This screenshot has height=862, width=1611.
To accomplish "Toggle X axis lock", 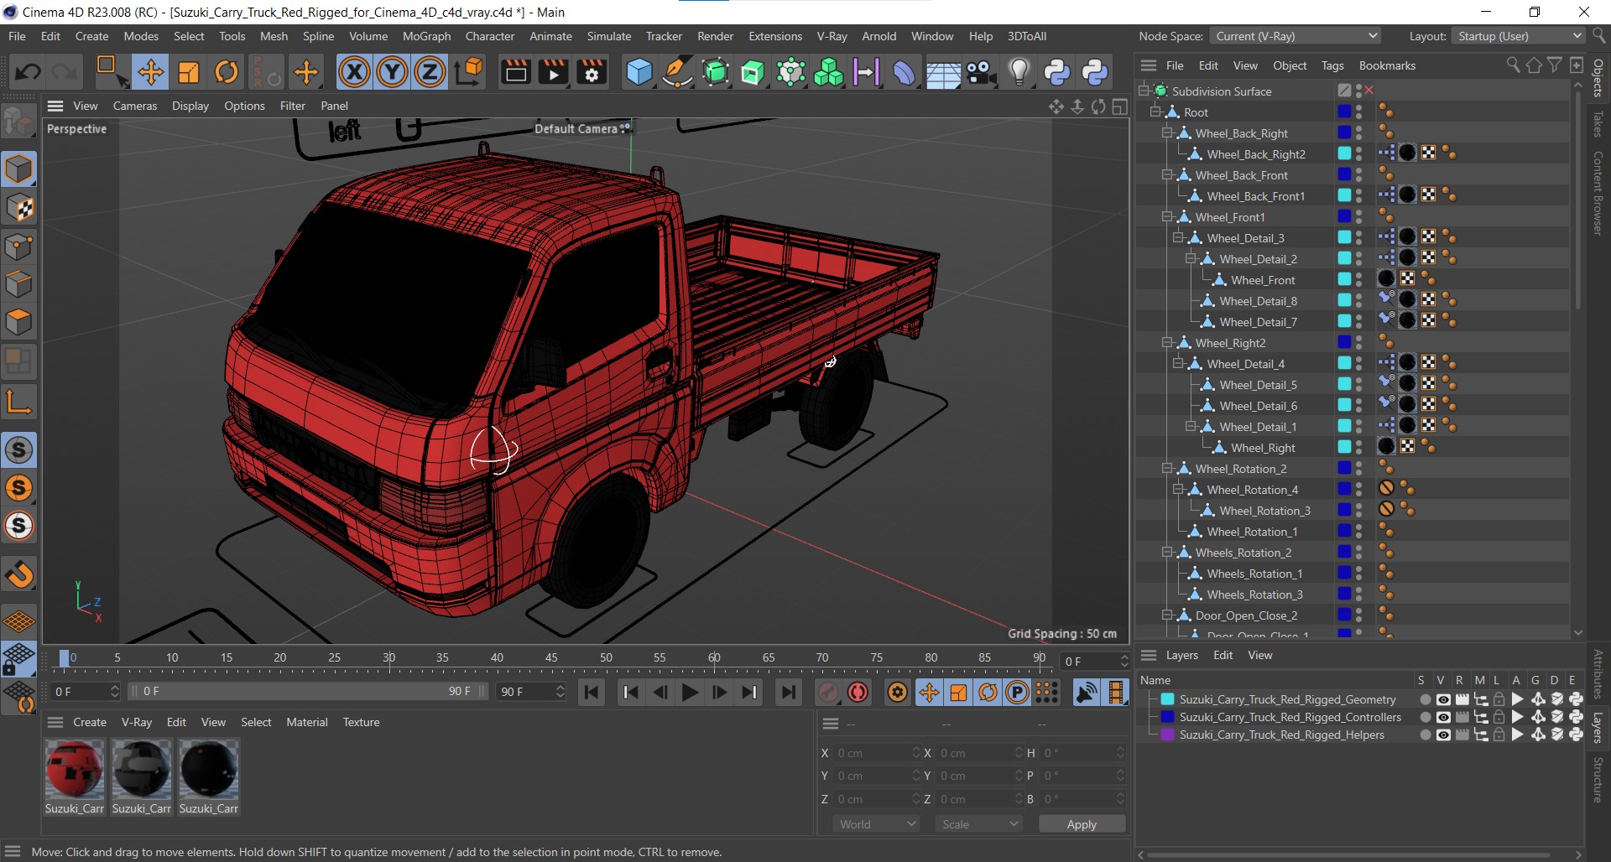I will (354, 72).
